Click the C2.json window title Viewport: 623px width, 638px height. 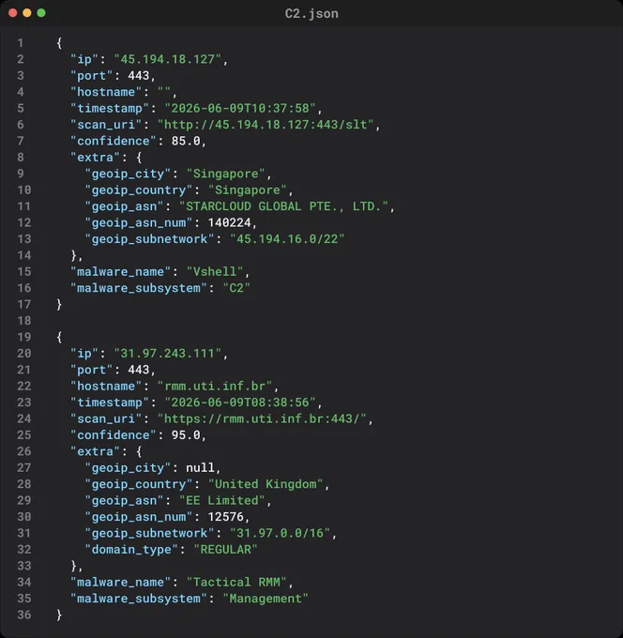[x=311, y=13]
